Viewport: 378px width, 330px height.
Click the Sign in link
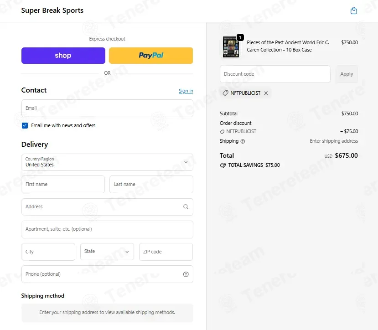186,91
